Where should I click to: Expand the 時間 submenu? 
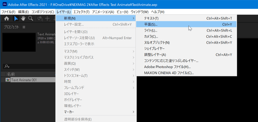pyautogui.click(x=96, y=82)
